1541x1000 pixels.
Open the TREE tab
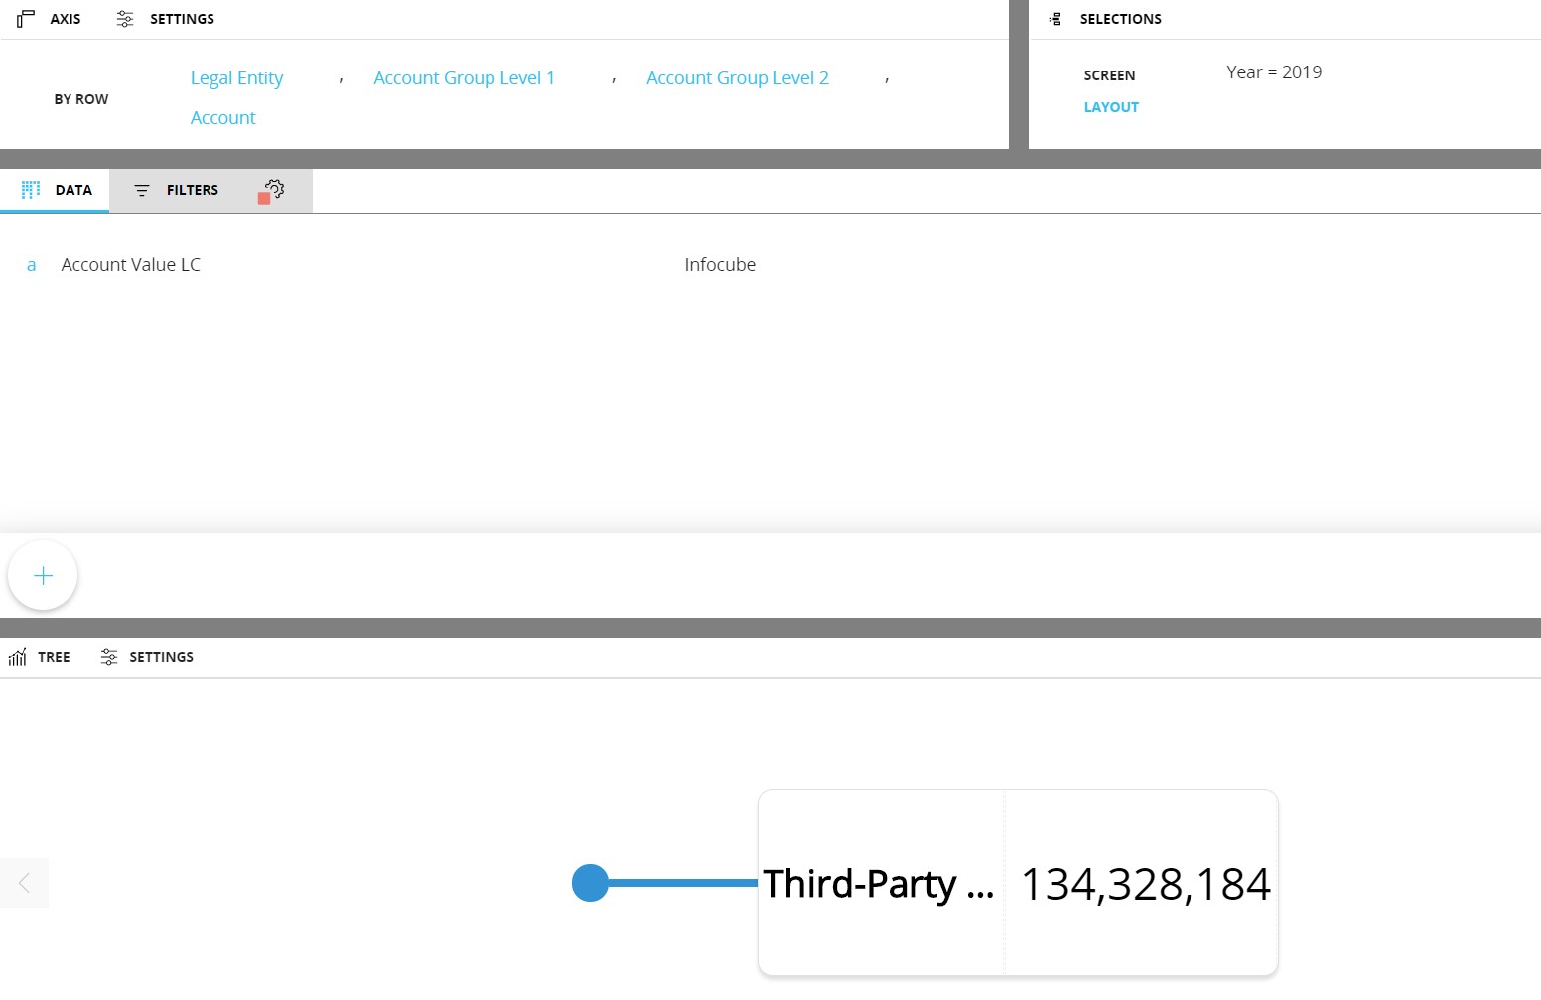point(40,657)
